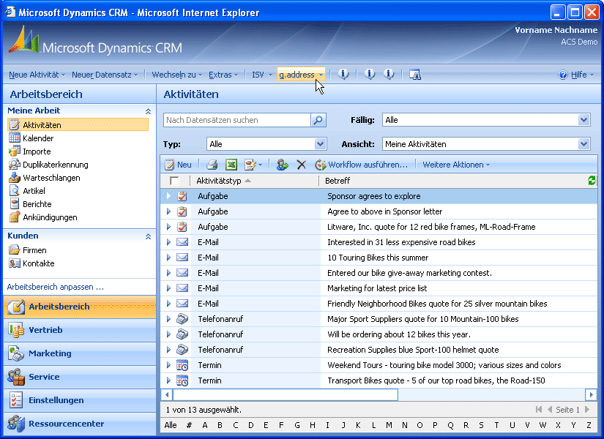Filter list by letter M
Image resolution: width=604 pixels, height=439 pixels.
tap(389, 425)
